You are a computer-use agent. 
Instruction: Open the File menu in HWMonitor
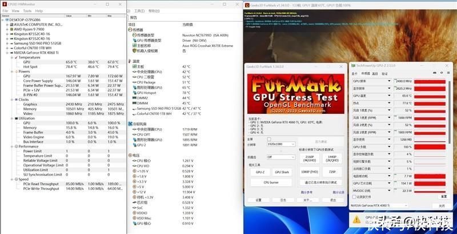pyautogui.click(x=5, y=11)
